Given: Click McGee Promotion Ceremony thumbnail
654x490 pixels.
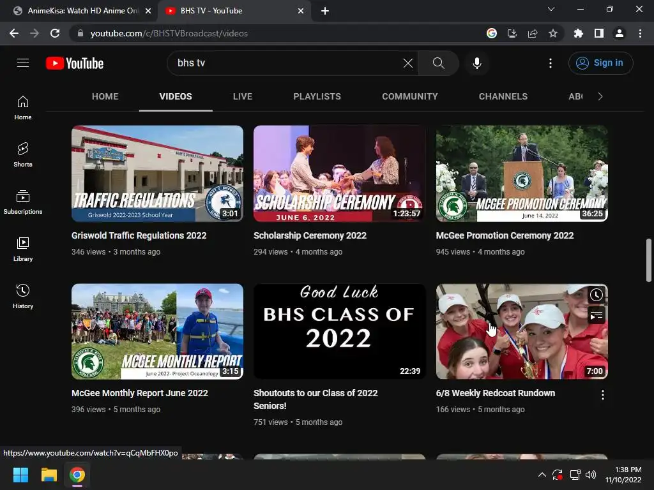Looking at the screenshot, I should [522, 174].
